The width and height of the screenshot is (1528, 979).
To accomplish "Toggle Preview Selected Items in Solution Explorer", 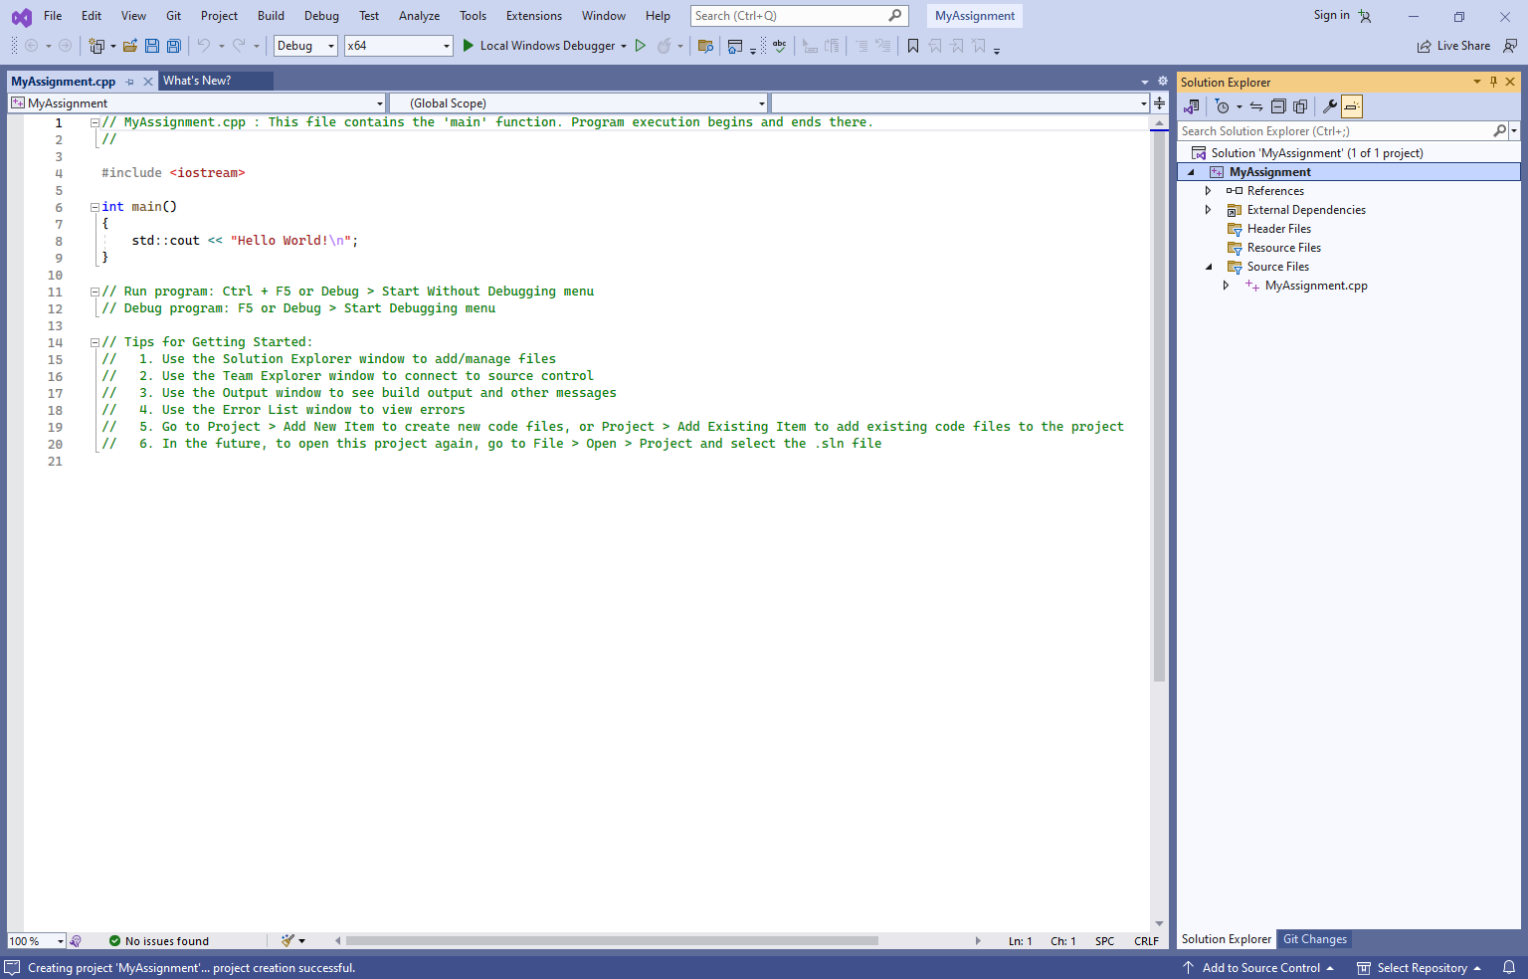I will (x=1351, y=105).
